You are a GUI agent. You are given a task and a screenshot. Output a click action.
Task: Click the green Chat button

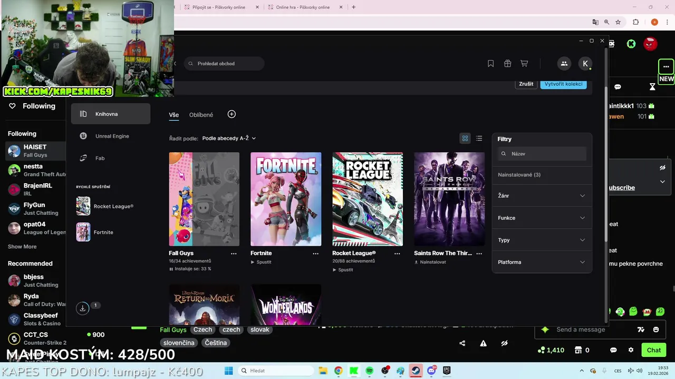[653, 350]
